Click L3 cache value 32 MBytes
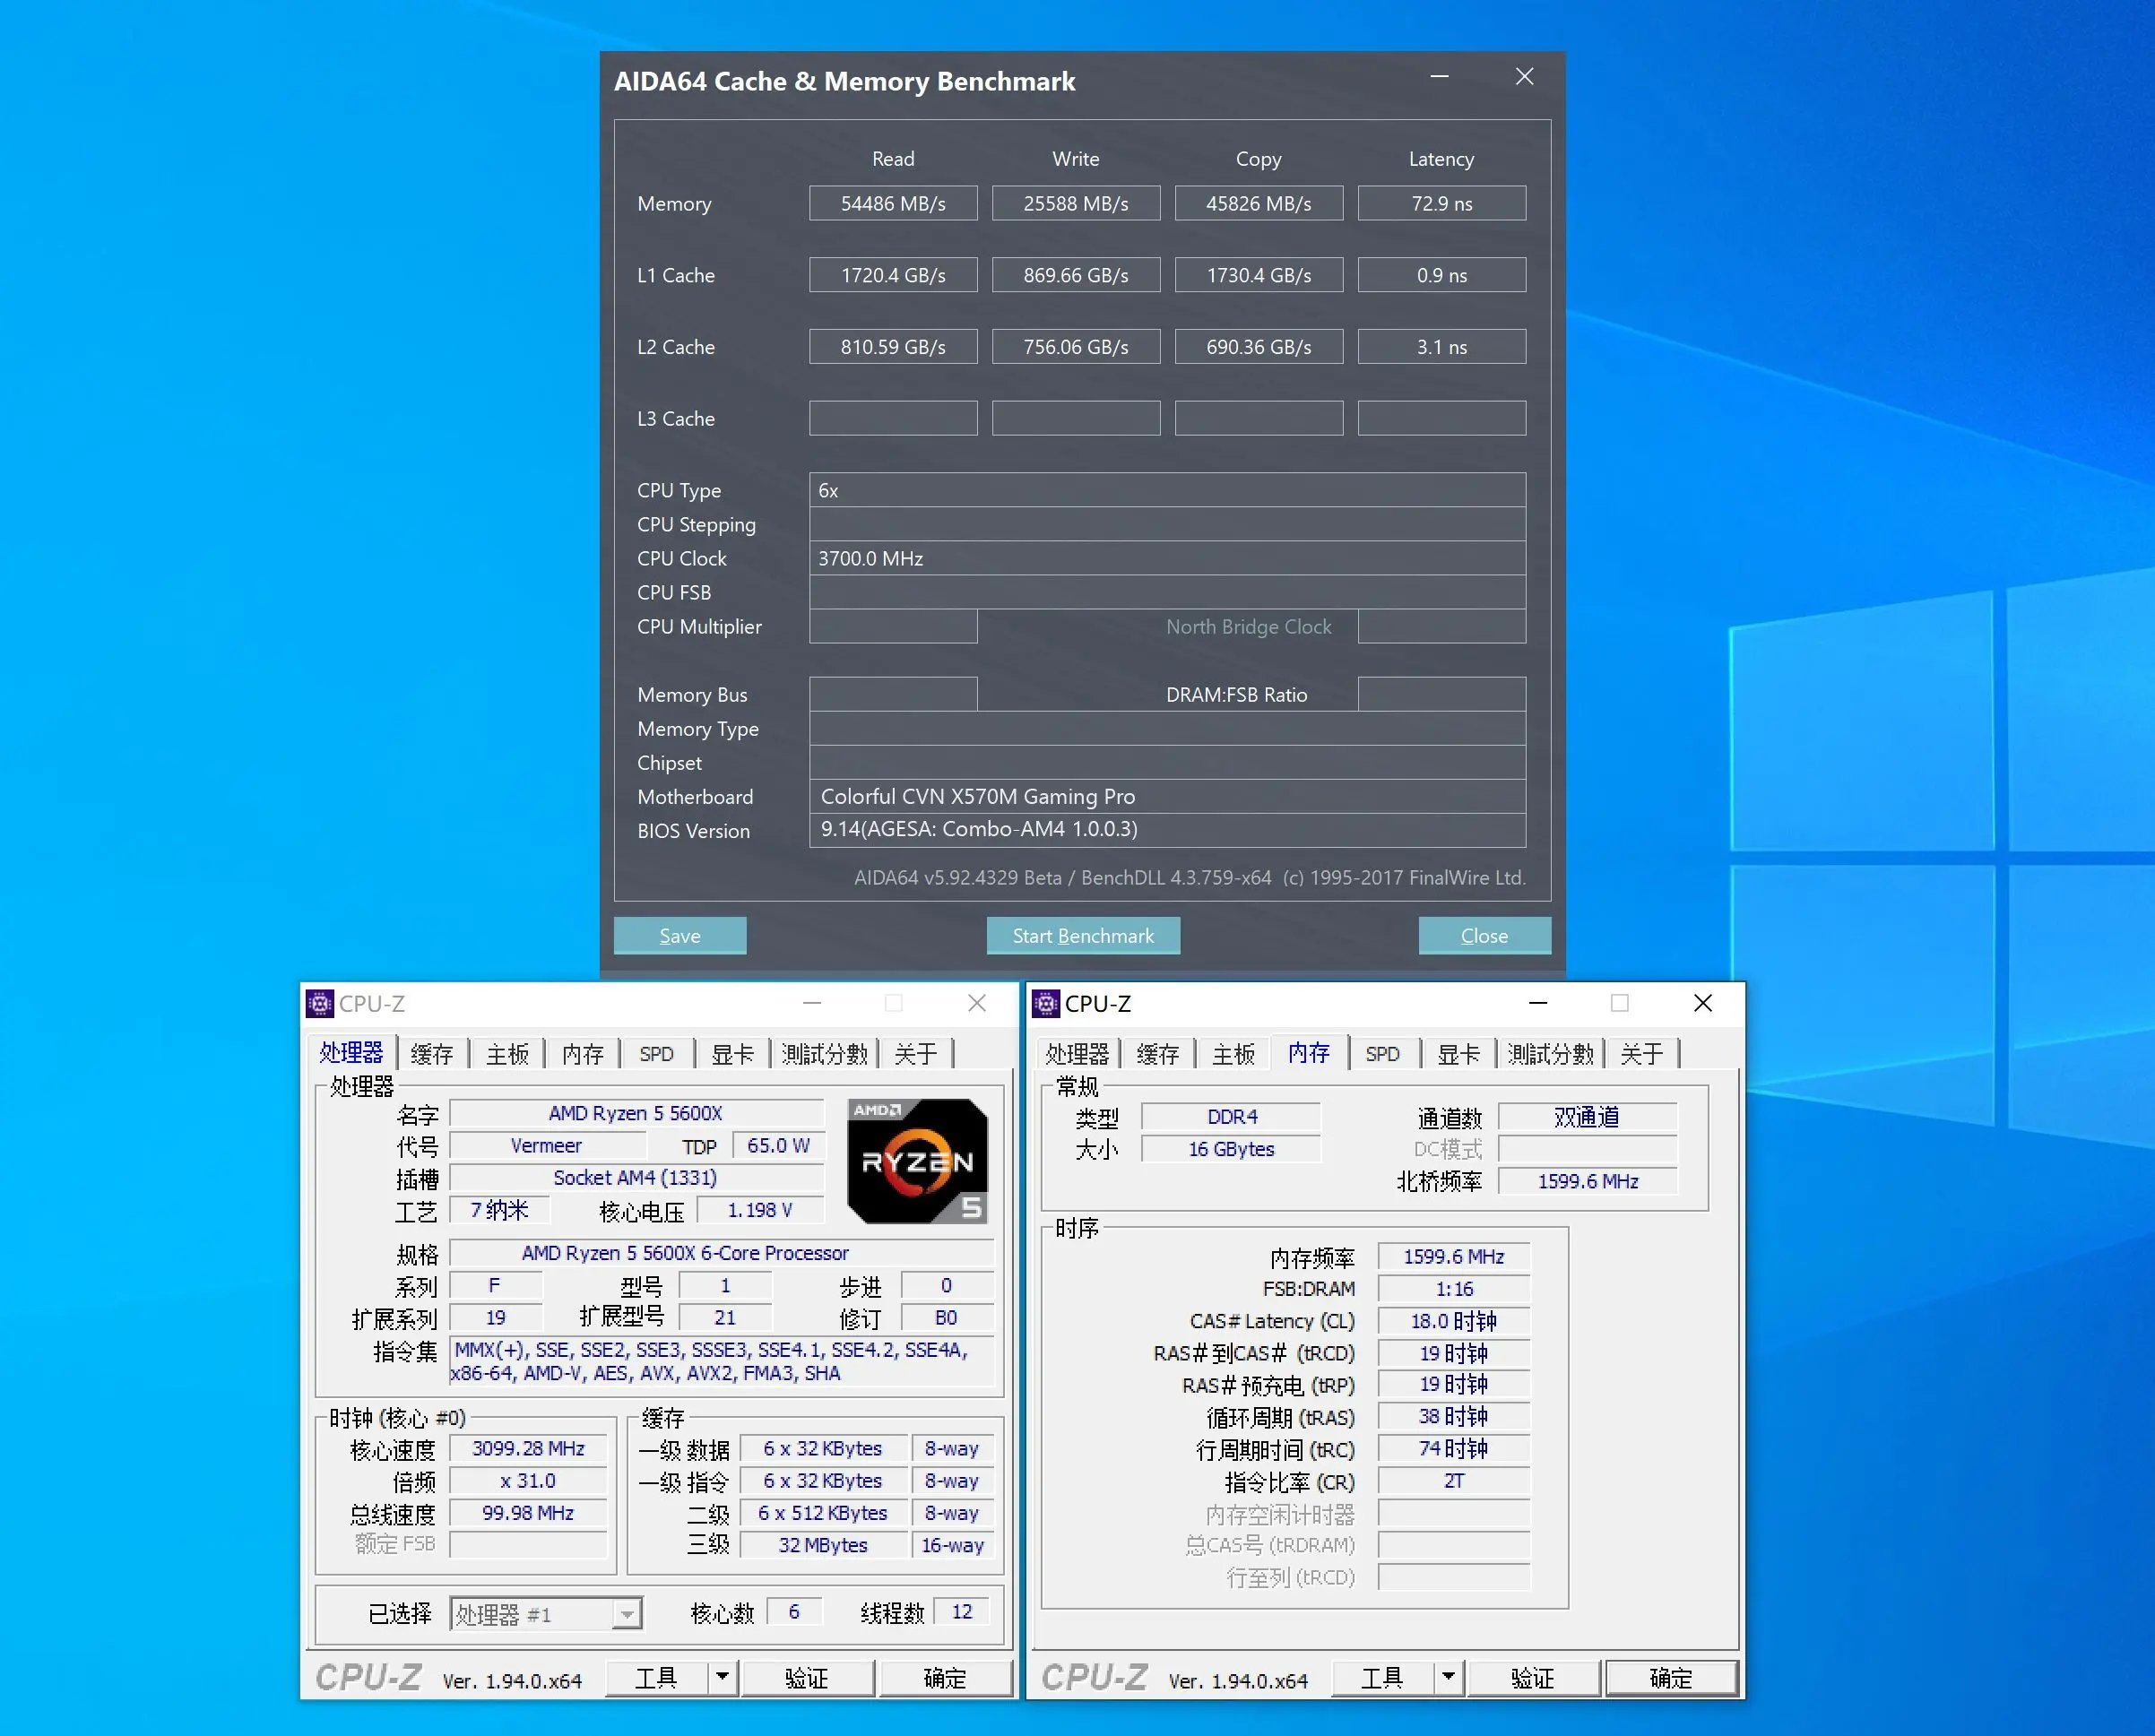Viewport: 2155px width, 1736px height. pyautogui.click(x=823, y=1545)
